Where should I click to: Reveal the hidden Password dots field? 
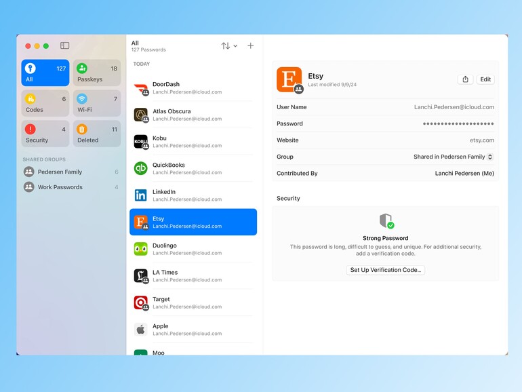click(x=458, y=123)
